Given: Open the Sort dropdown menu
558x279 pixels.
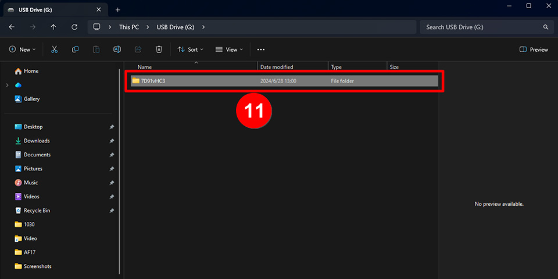Looking at the screenshot, I should (191, 49).
